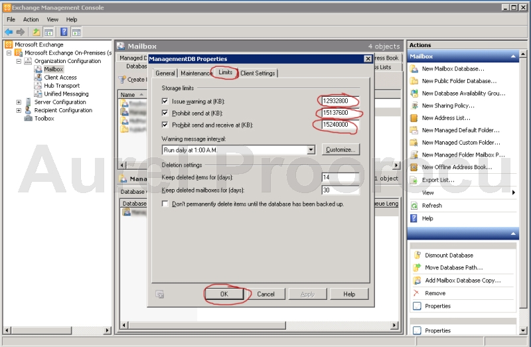Click the Client Access tree icon
531x347 pixels.
click(x=38, y=78)
